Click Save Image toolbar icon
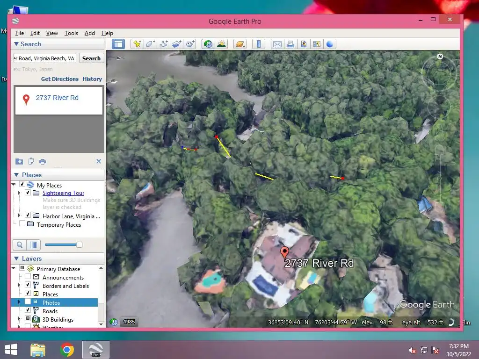Image resolution: width=479 pixels, height=359 pixels. [303, 44]
